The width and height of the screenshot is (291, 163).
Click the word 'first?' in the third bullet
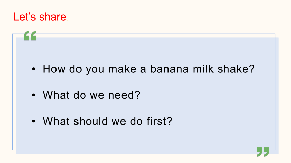(x=159, y=121)
